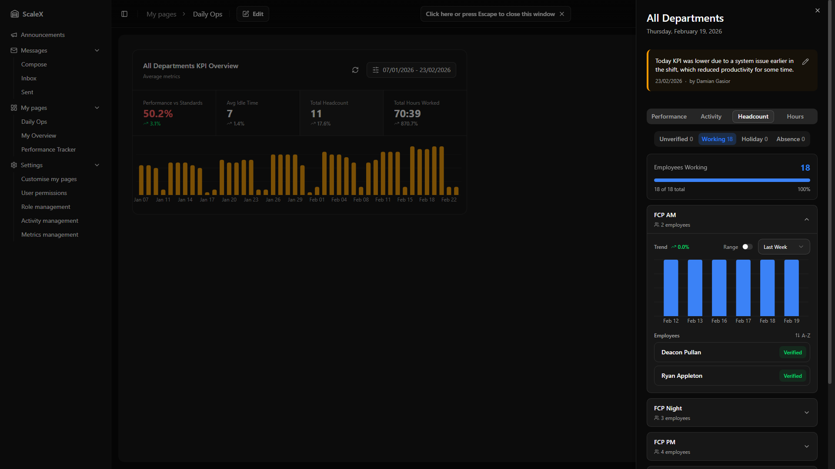835x469 pixels.
Task: Click the X in the Escape hint banner
Action: tap(562, 14)
